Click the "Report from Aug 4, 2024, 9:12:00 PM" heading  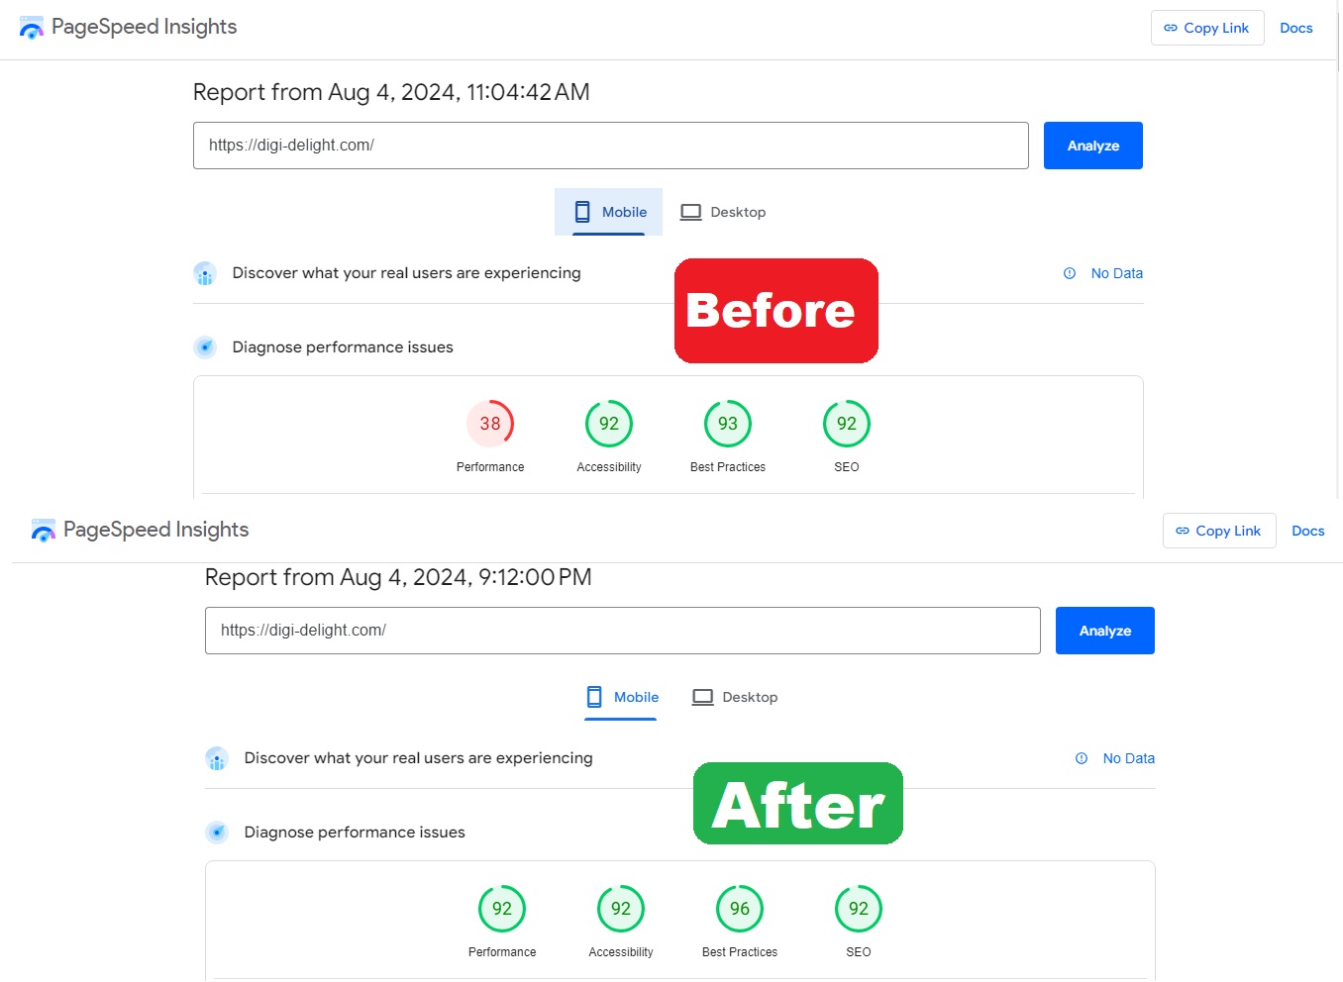point(398,577)
